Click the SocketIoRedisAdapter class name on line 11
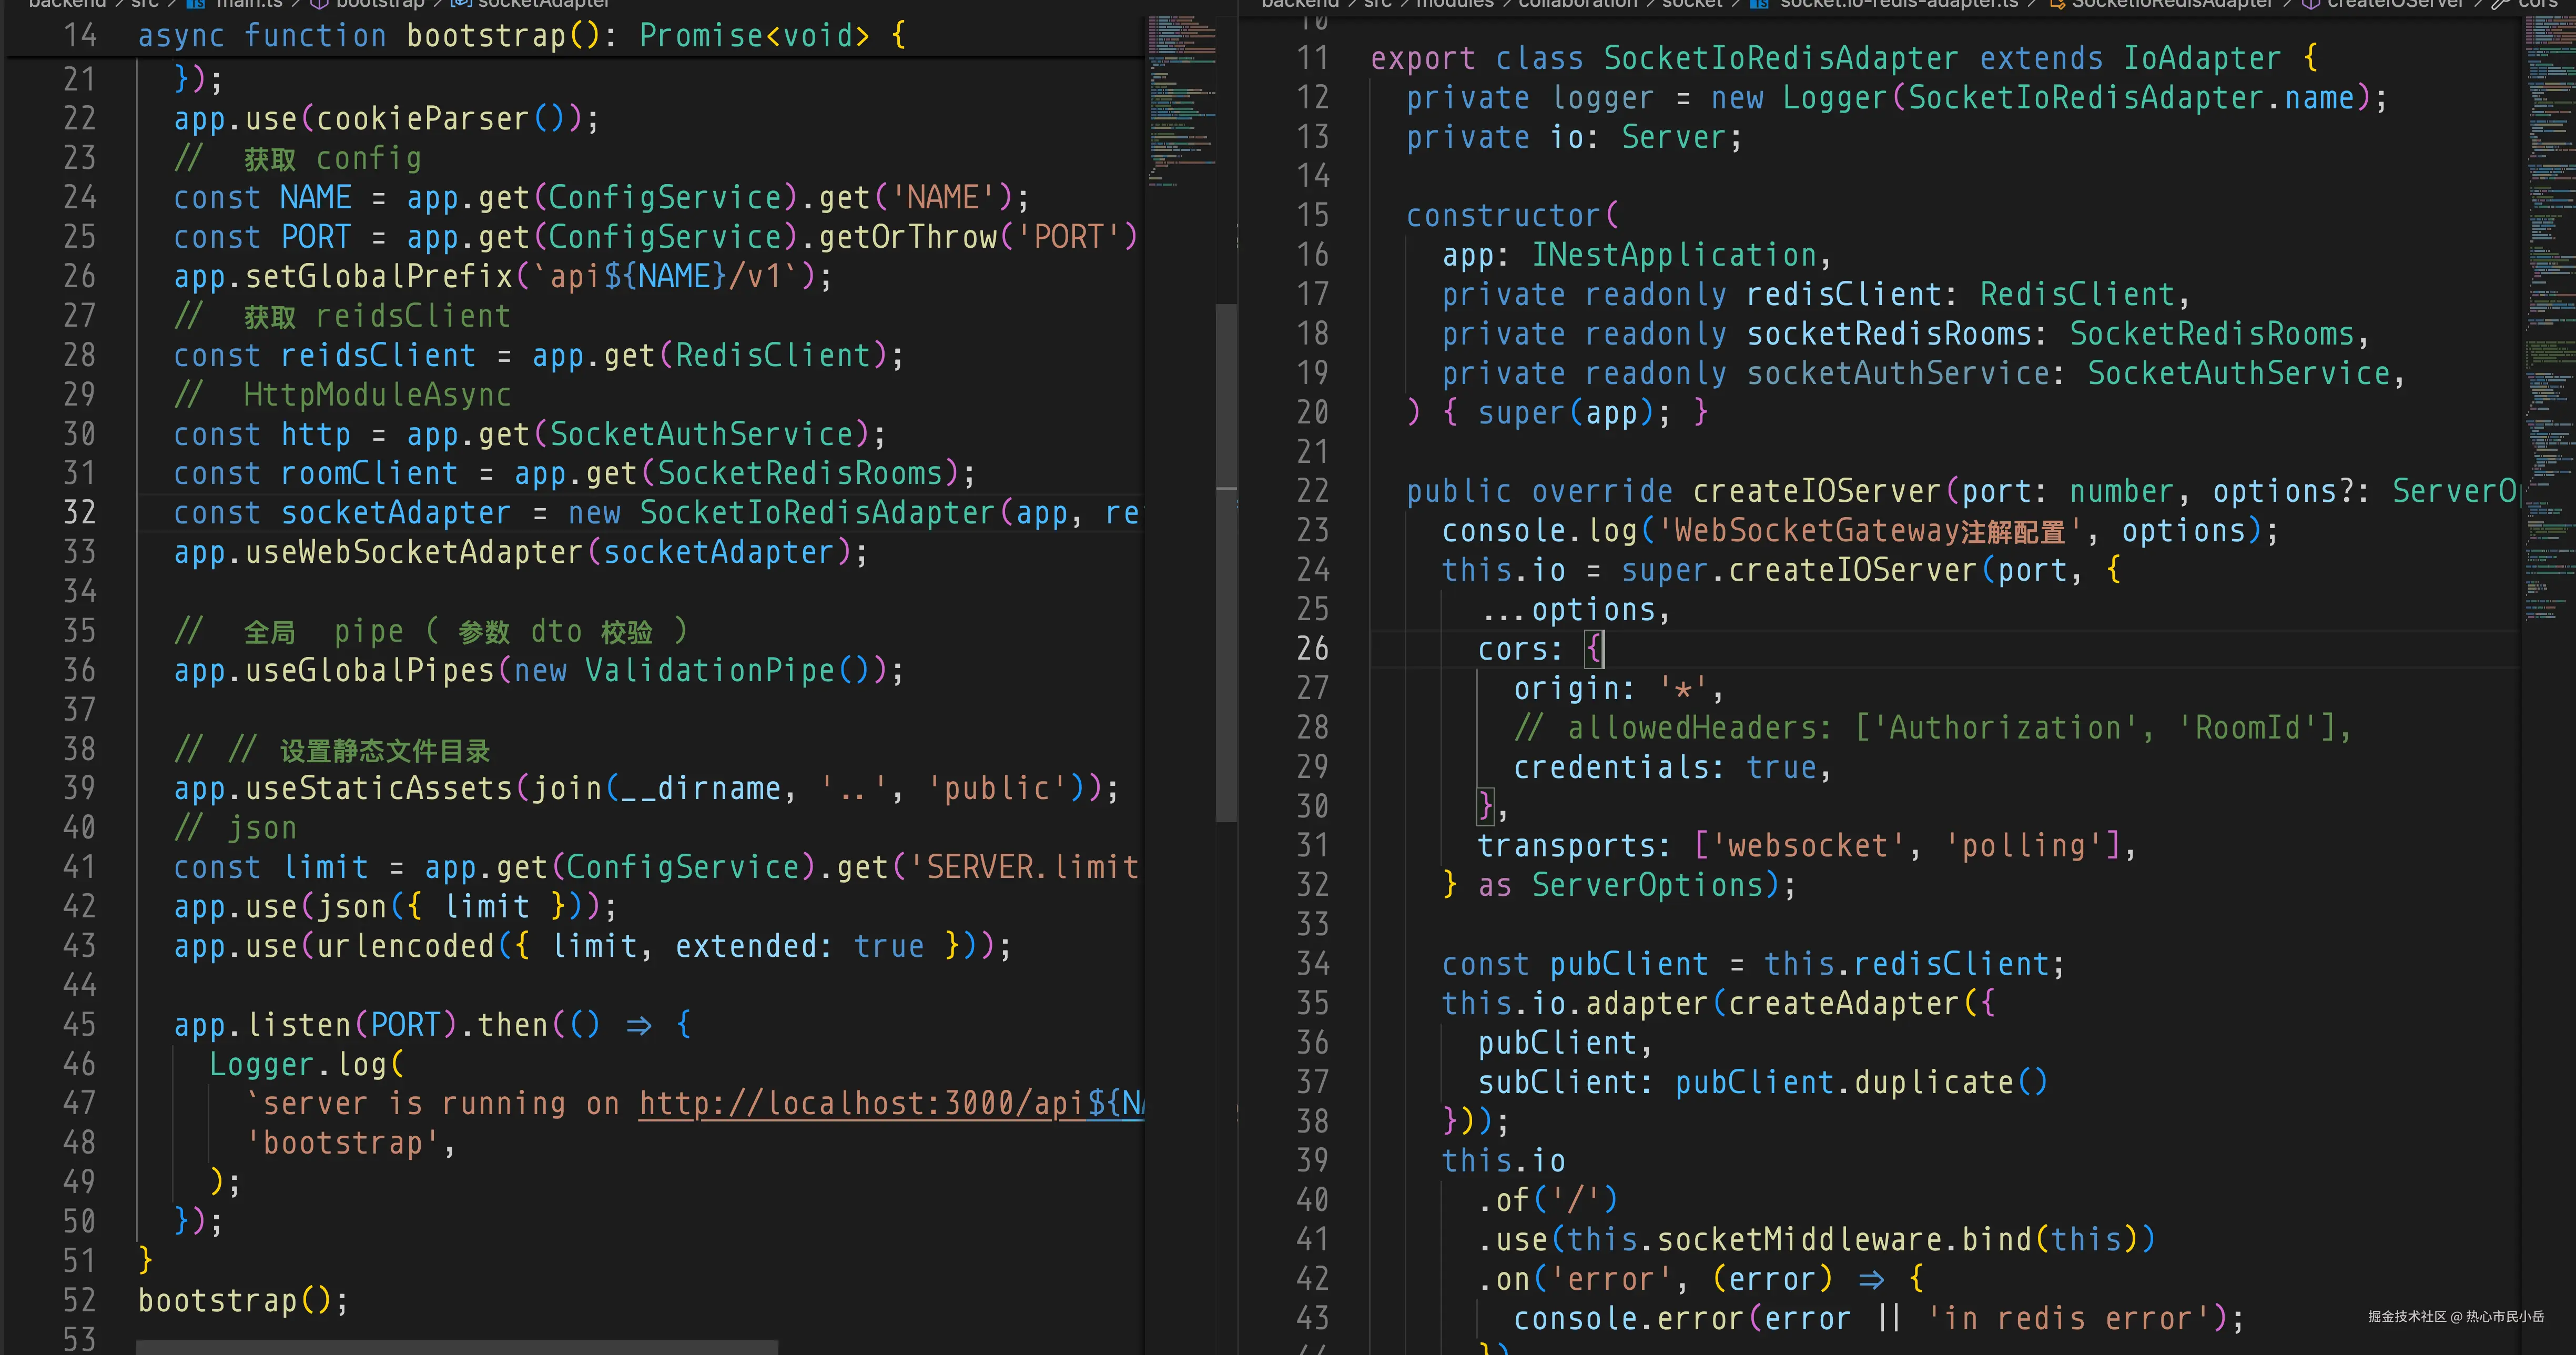The height and width of the screenshot is (1355, 2576). coord(1780,58)
